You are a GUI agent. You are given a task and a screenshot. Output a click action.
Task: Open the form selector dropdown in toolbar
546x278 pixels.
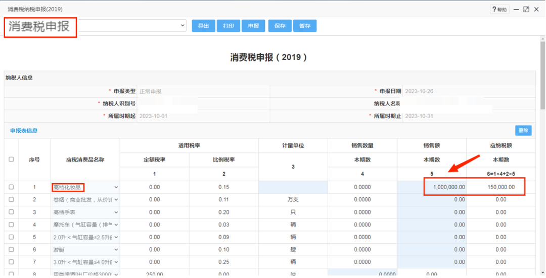point(183,25)
